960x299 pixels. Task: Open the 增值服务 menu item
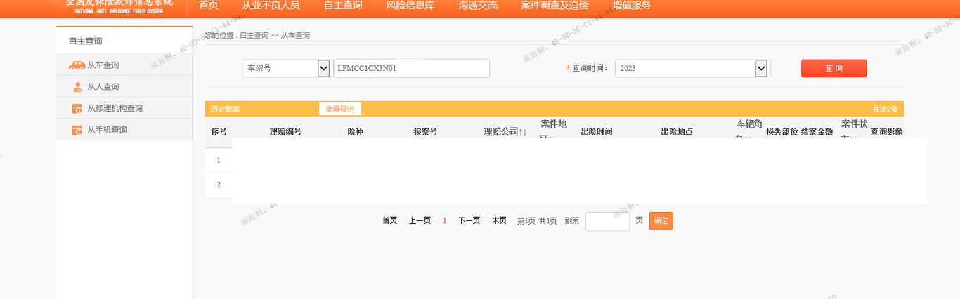click(x=631, y=6)
